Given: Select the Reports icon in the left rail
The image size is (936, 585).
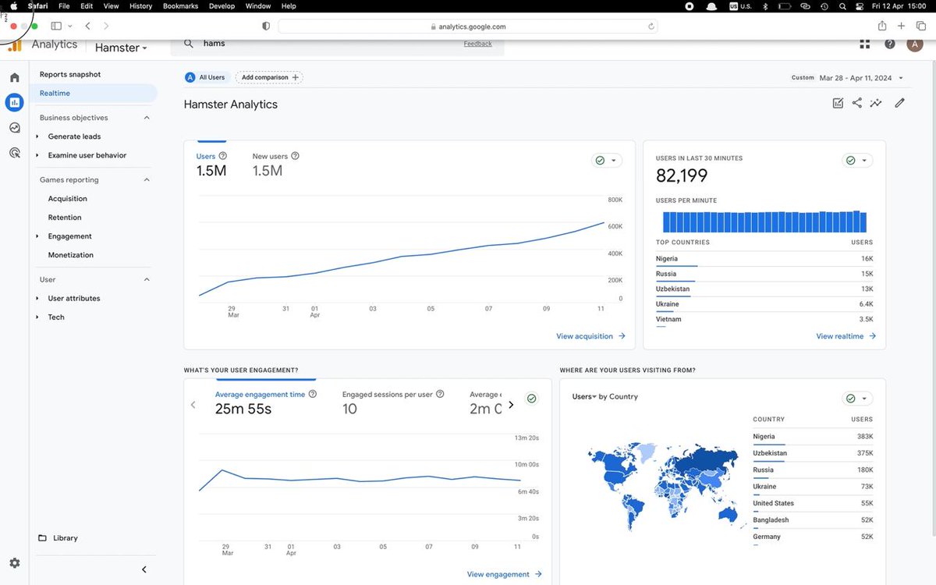Looking at the screenshot, I should click(14, 102).
